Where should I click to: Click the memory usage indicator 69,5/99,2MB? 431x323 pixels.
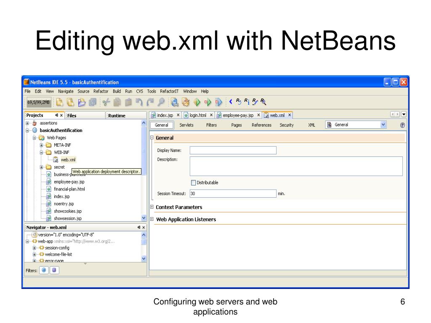[x=38, y=103]
